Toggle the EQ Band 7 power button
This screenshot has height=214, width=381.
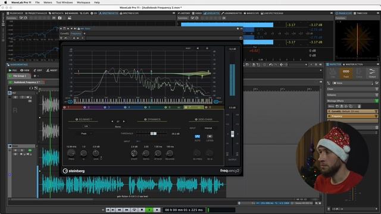(x=77, y=119)
